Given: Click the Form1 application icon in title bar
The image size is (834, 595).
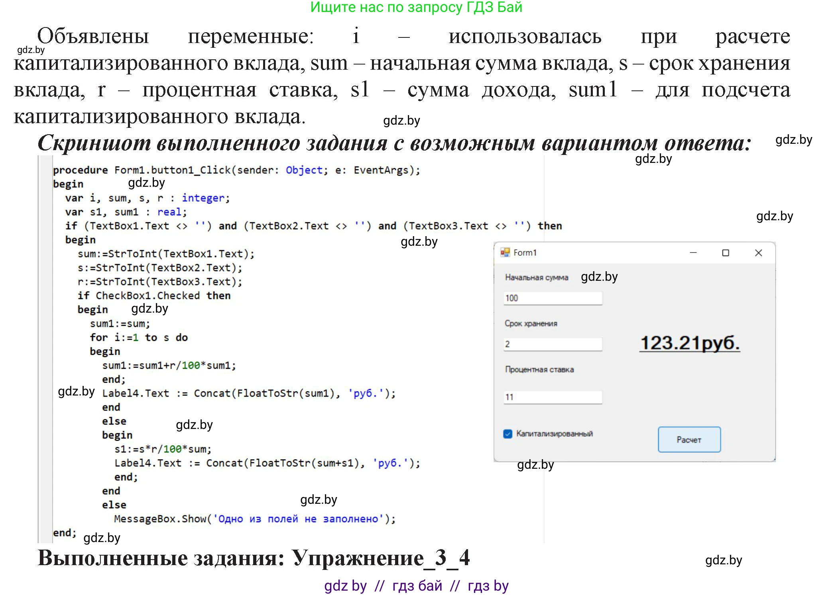Looking at the screenshot, I should tap(505, 252).
